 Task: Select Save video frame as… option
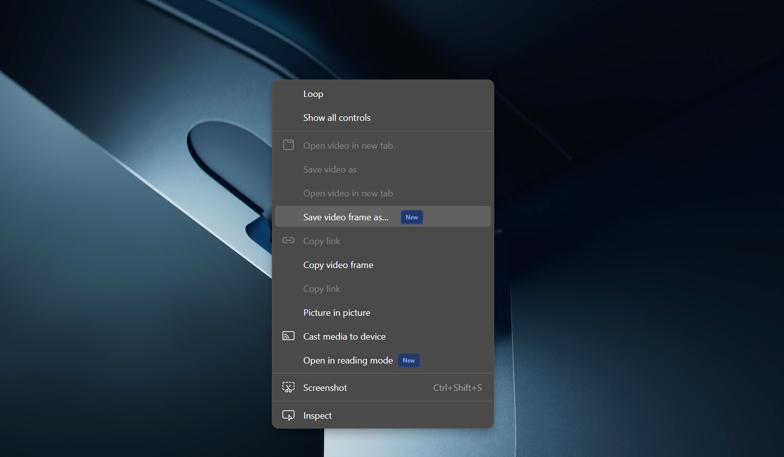tap(345, 217)
